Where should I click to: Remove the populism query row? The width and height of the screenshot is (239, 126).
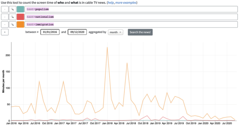click(5, 9)
